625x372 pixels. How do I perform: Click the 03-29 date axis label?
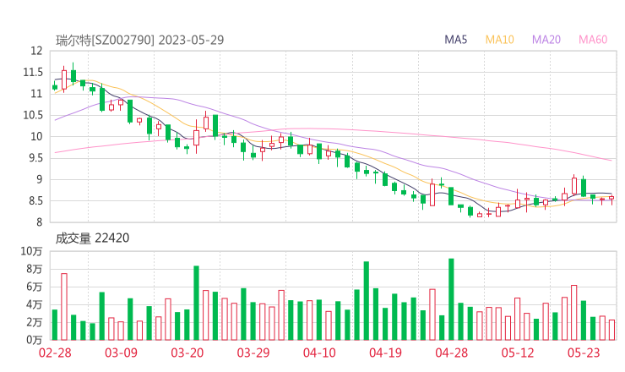point(253,353)
